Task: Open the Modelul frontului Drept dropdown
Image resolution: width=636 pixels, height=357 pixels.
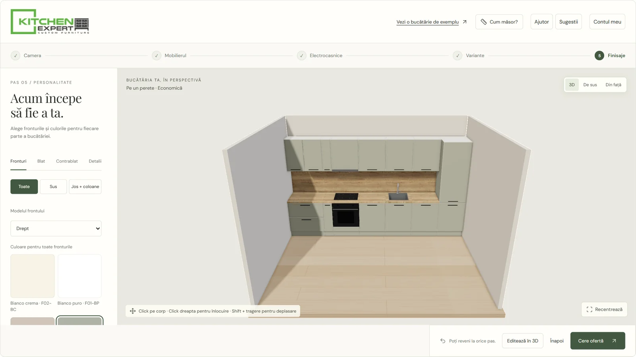Action: click(56, 228)
